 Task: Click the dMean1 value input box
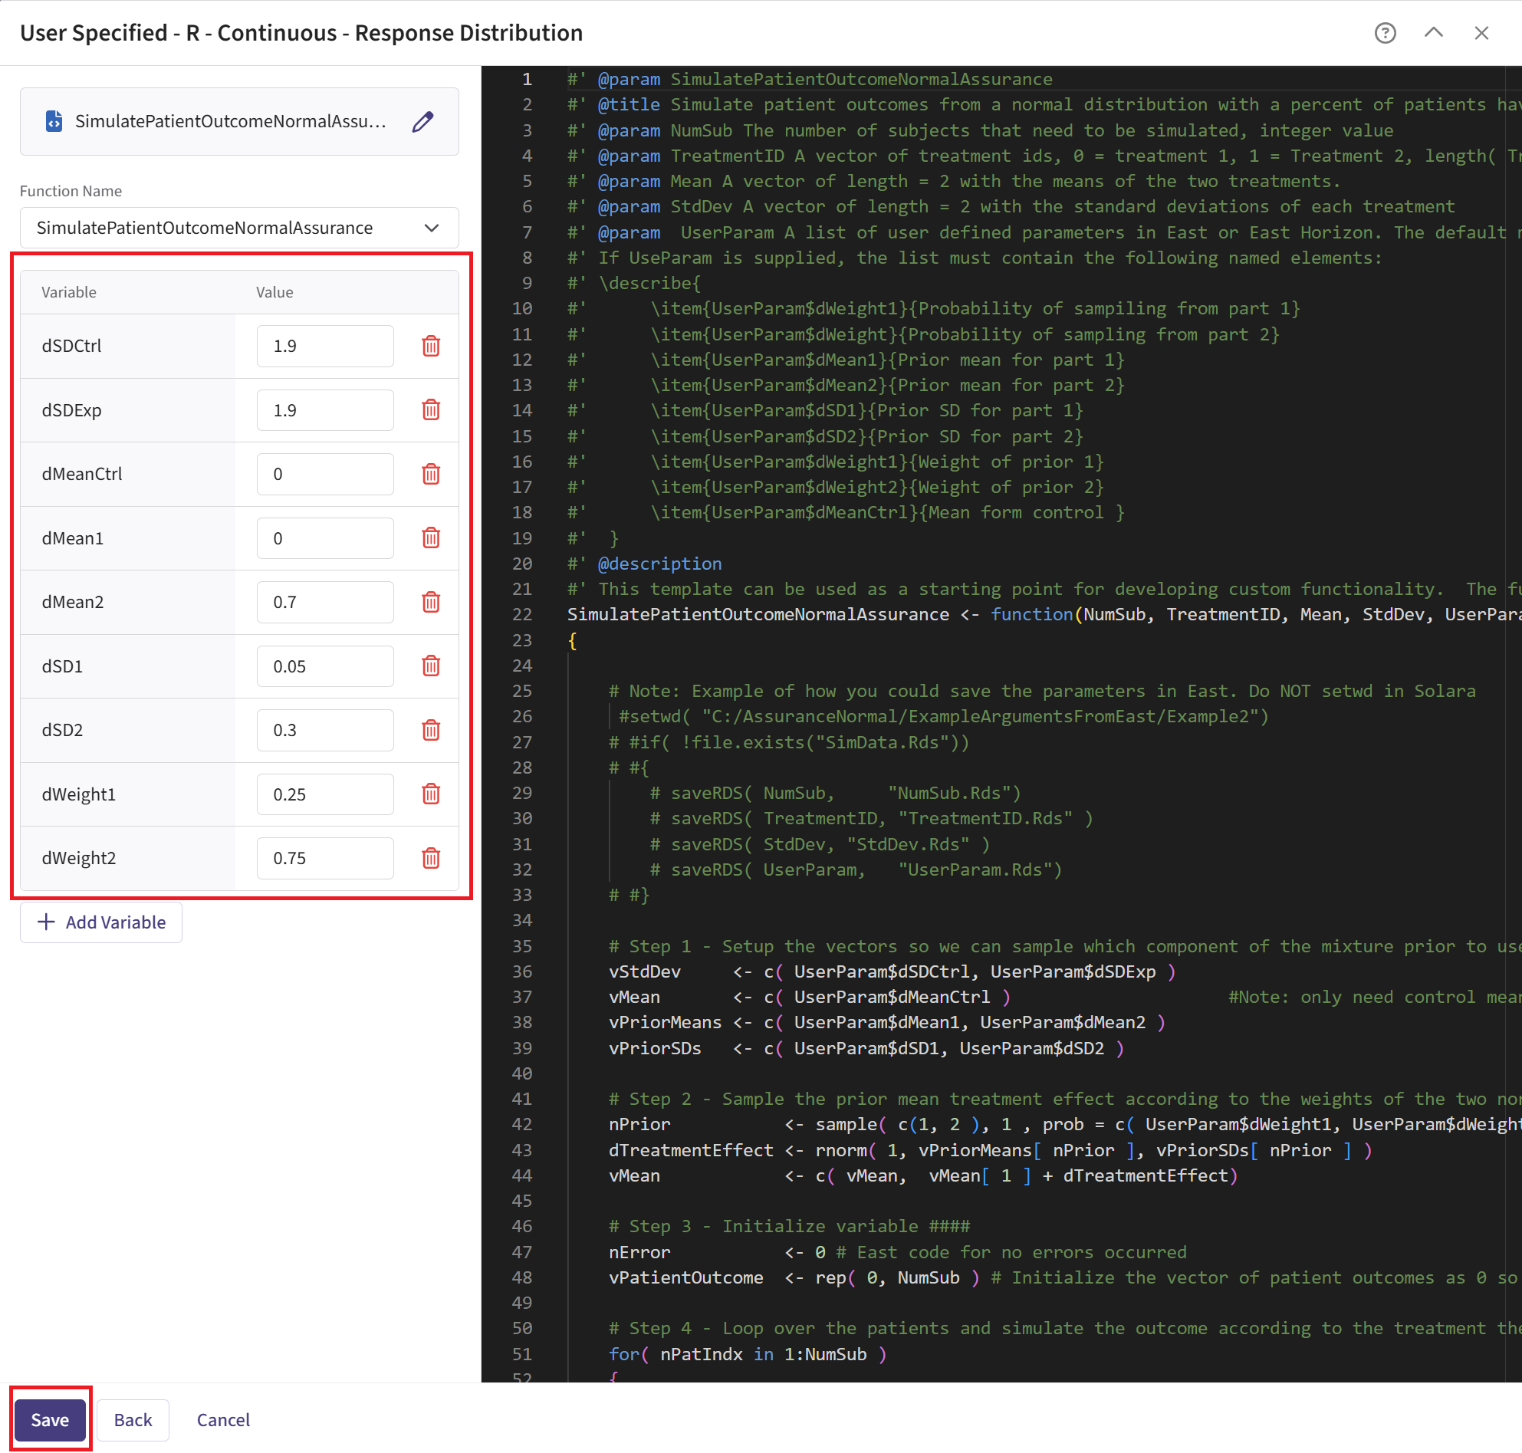[x=324, y=538]
